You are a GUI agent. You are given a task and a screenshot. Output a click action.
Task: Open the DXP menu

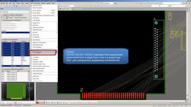tap(3, 3)
